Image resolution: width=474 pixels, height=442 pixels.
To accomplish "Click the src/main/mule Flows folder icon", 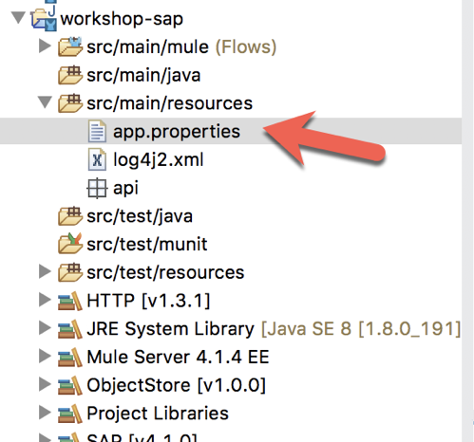I will click(70, 47).
